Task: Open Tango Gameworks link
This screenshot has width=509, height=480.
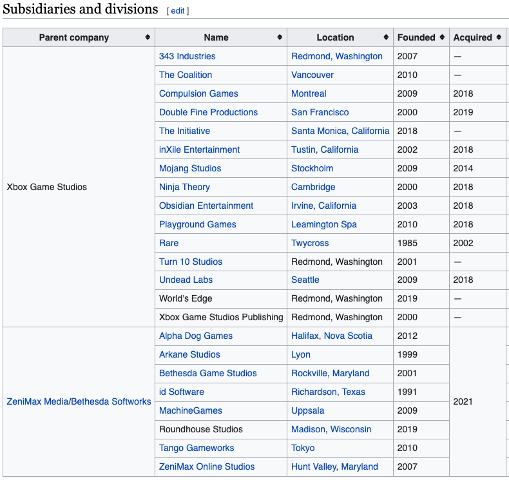Action: (x=197, y=448)
